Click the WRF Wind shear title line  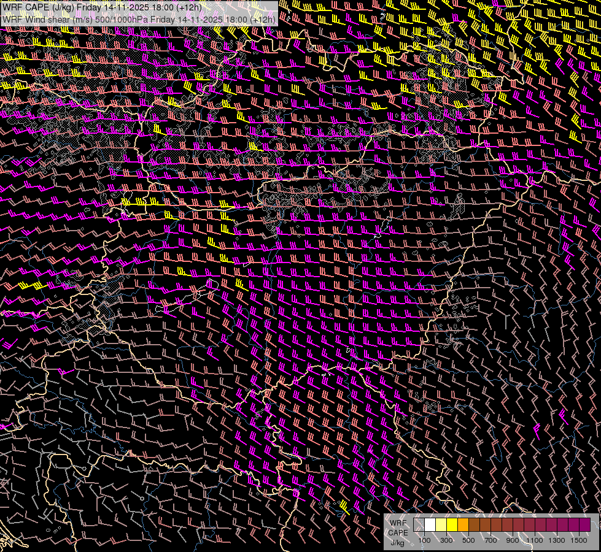(138, 19)
